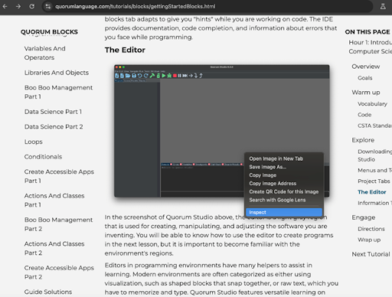Go to Data Science Part 2
The image size is (392, 297).
coord(54,127)
